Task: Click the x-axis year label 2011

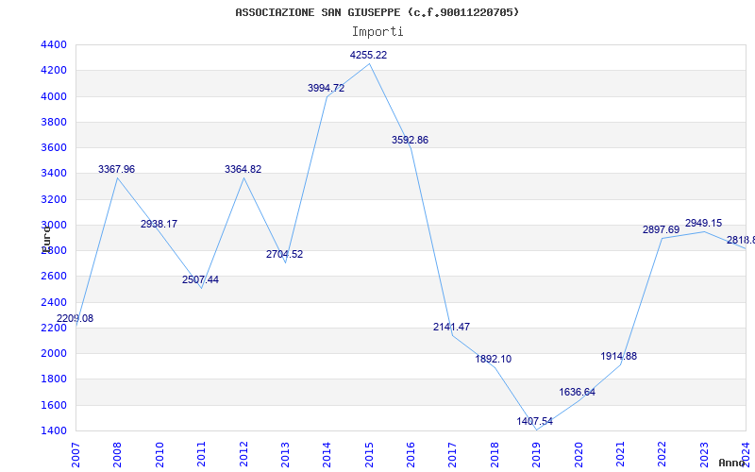Action: [201, 455]
